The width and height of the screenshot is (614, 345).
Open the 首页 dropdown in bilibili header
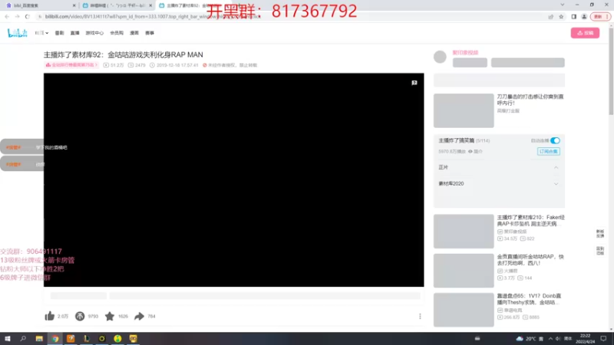coord(41,33)
